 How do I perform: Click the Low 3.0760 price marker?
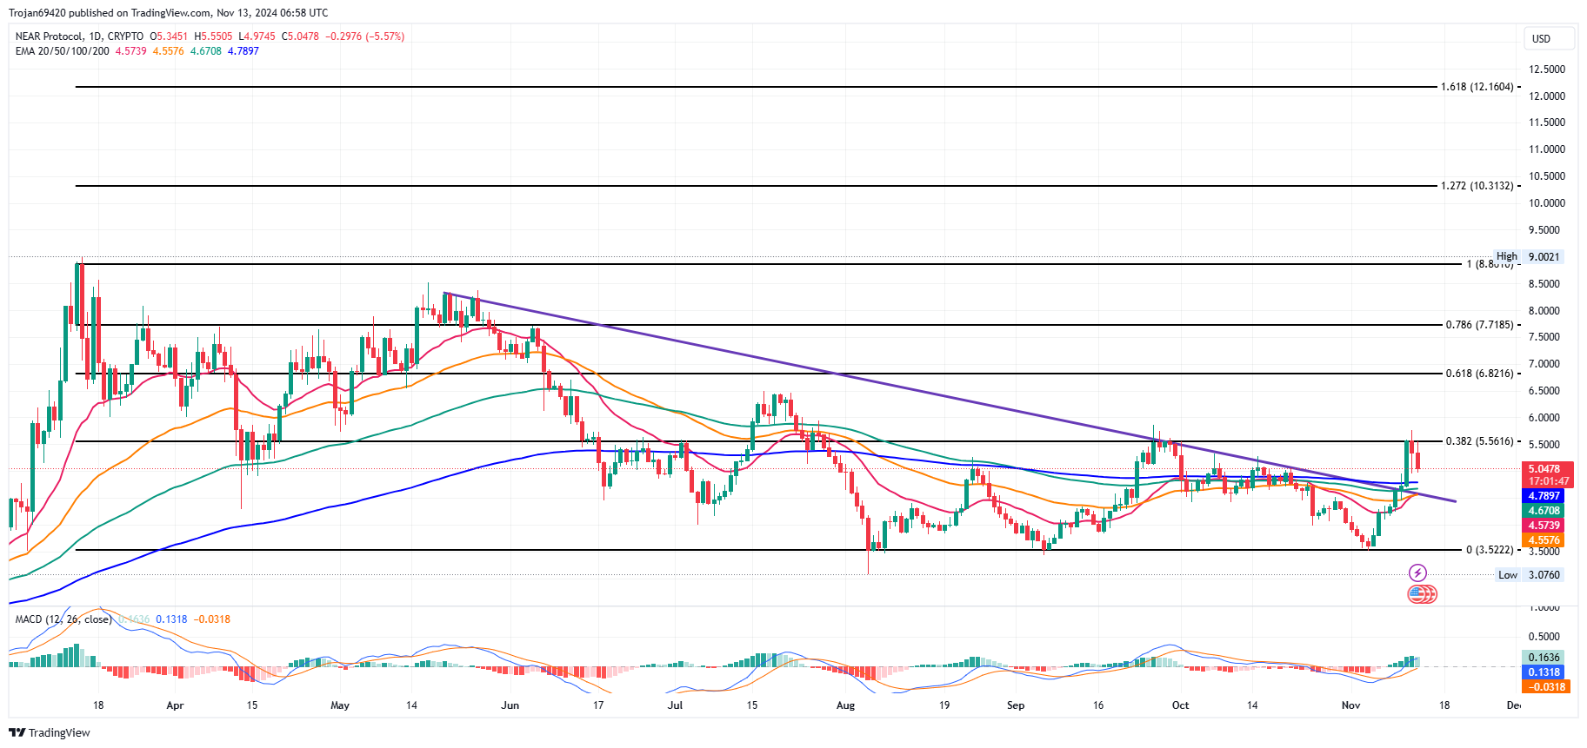click(x=1530, y=575)
